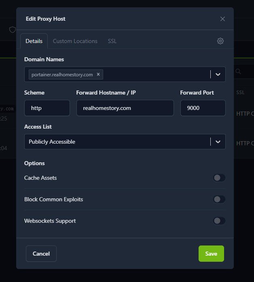Focus the Forward Port field
Image resolution: width=254 pixels, height=282 pixels.
(x=203, y=108)
